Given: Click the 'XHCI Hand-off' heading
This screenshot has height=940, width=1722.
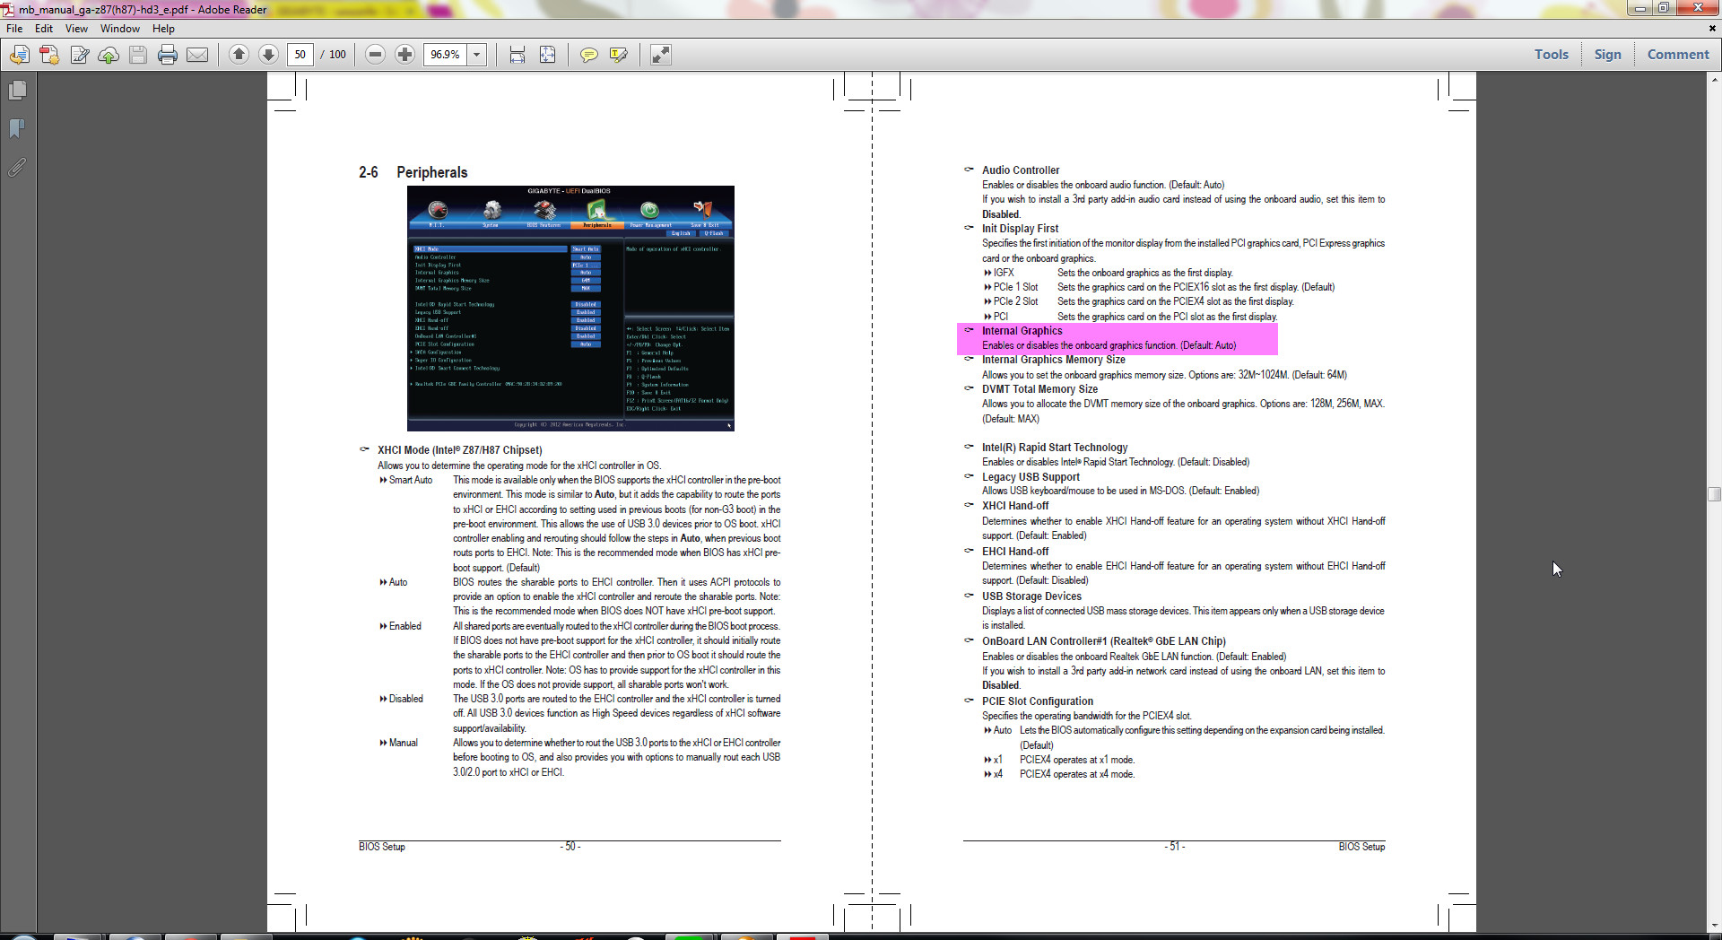Looking at the screenshot, I should 1014,506.
